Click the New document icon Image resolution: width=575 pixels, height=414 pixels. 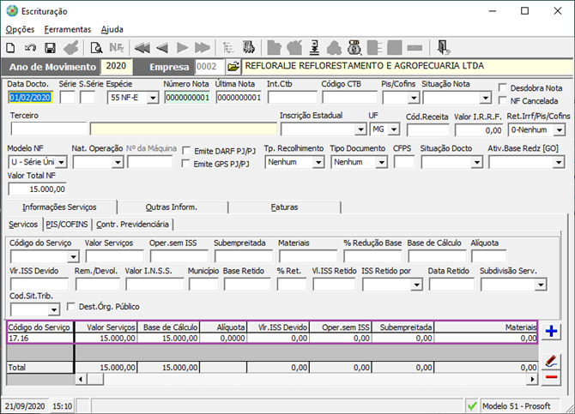click(10, 48)
